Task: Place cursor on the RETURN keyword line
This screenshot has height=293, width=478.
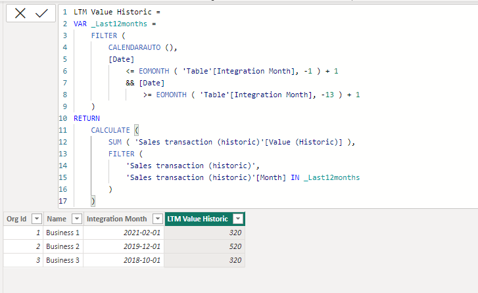Action: click(x=87, y=118)
